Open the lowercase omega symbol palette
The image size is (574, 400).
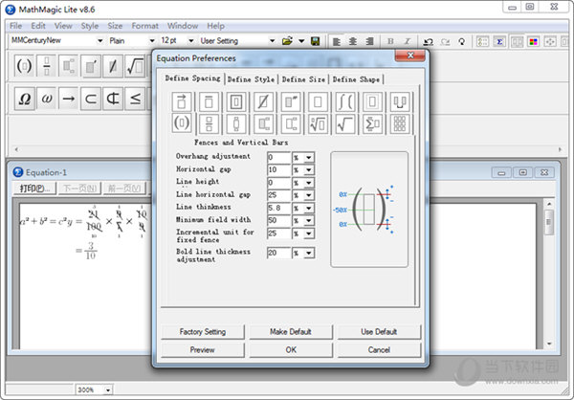[x=47, y=99]
